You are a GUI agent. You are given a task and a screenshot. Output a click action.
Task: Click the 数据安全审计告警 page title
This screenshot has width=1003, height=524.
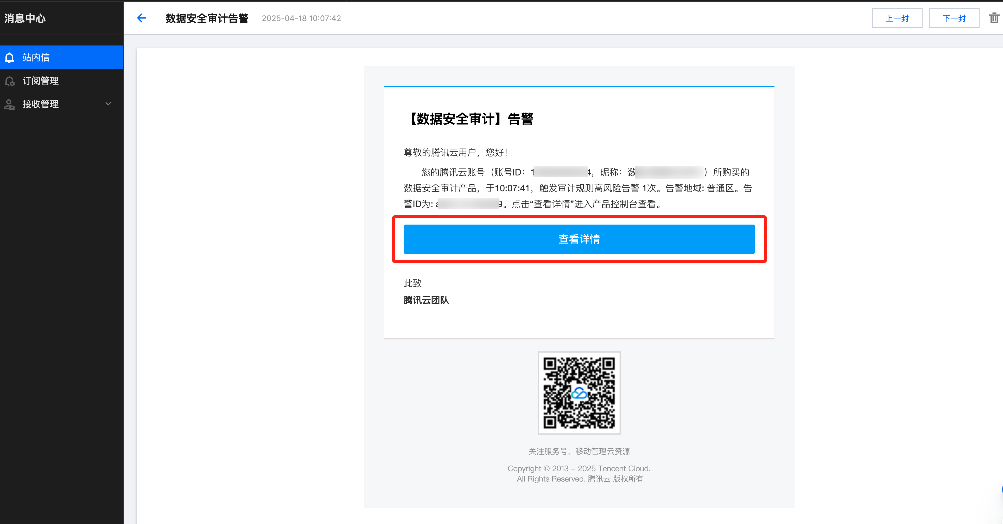pos(207,18)
